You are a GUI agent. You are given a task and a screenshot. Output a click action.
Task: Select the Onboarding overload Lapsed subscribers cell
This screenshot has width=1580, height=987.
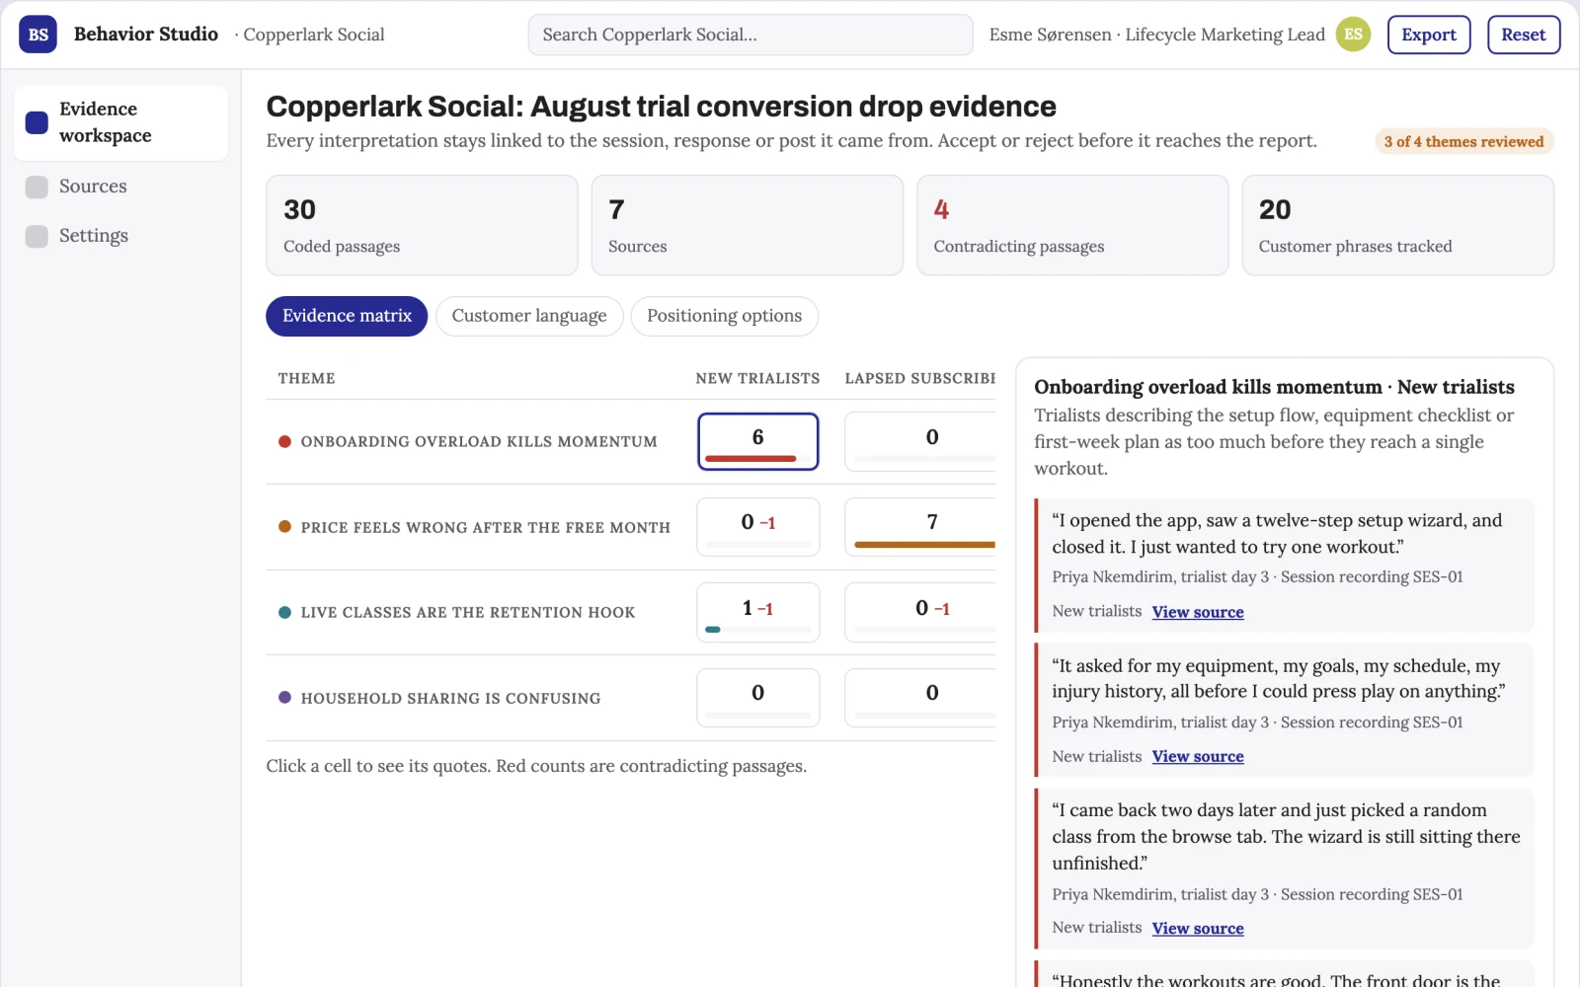[920, 441]
